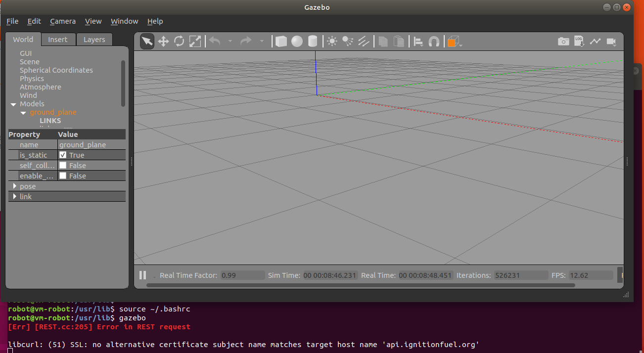This screenshot has height=353, width=644.
Task: Select Wind in the world tree
Action: (28, 95)
